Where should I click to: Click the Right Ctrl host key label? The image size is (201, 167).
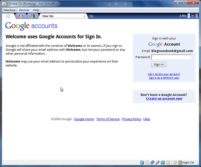coord(188,163)
